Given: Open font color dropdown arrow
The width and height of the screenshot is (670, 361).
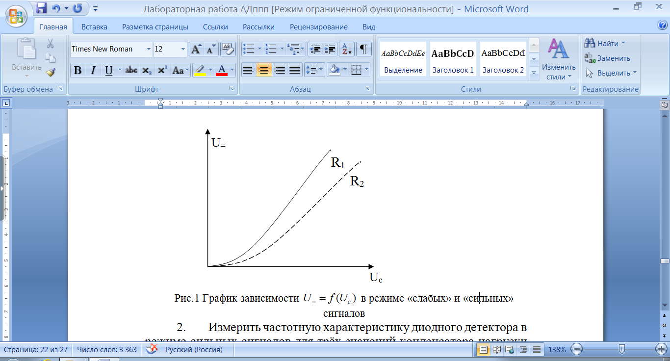Looking at the screenshot, I should (x=232, y=70).
